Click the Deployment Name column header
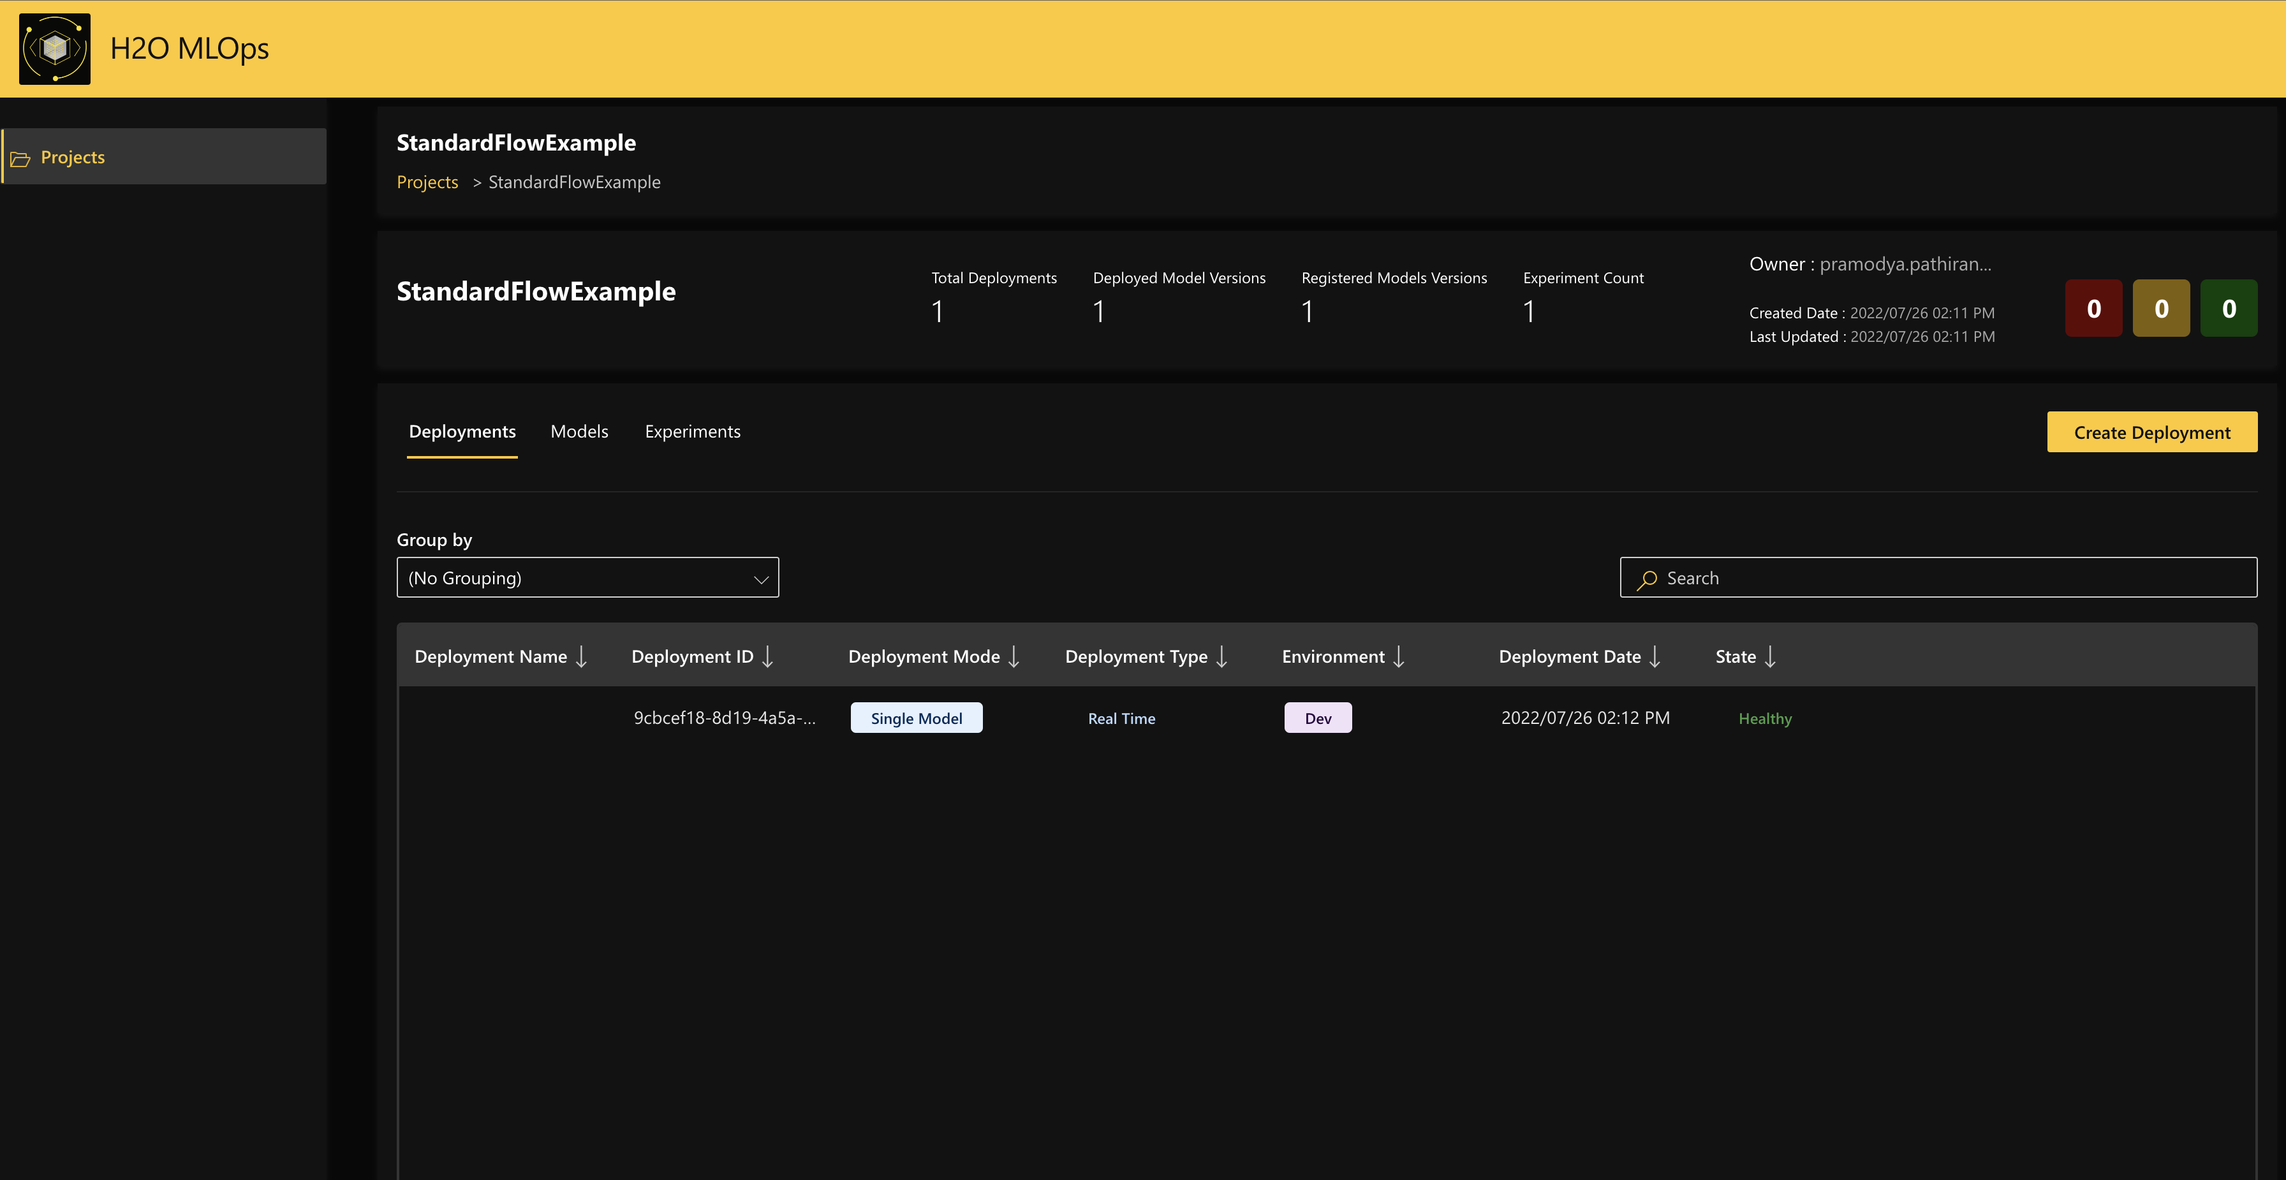2286x1180 pixels. click(x=490, y=656)
